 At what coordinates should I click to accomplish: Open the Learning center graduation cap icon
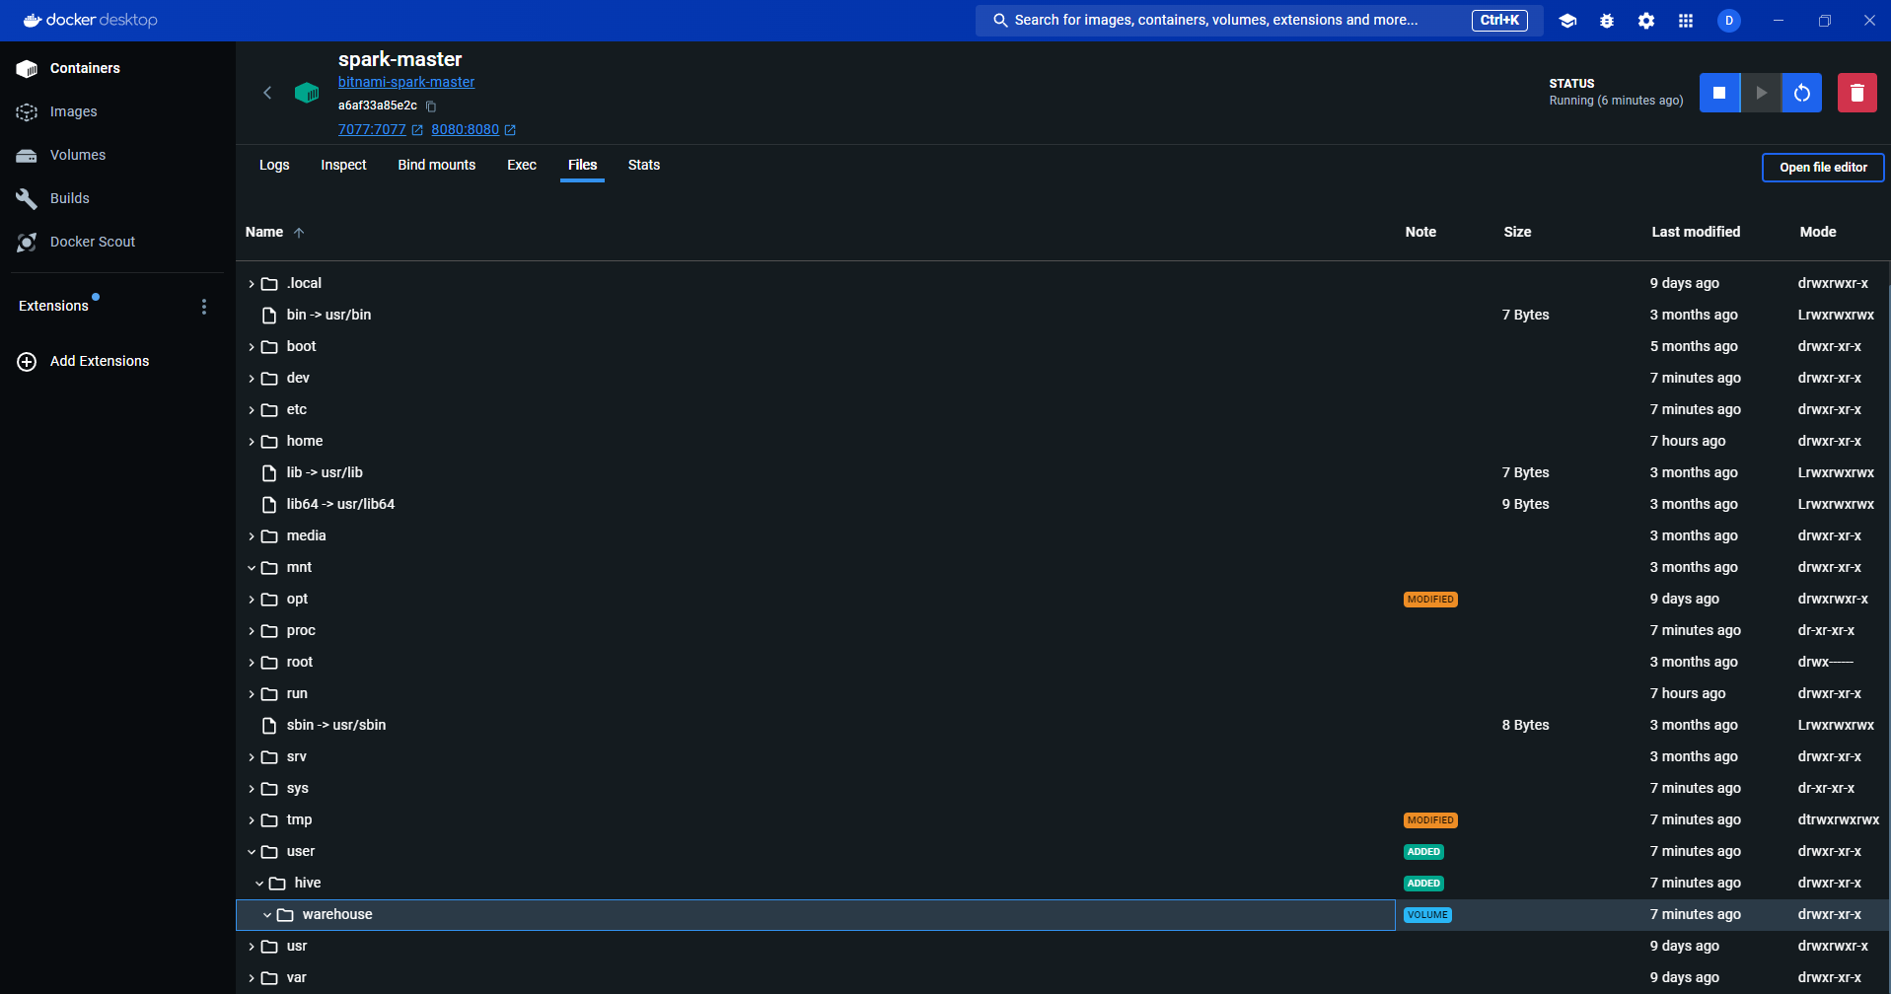pos(1566,21)
